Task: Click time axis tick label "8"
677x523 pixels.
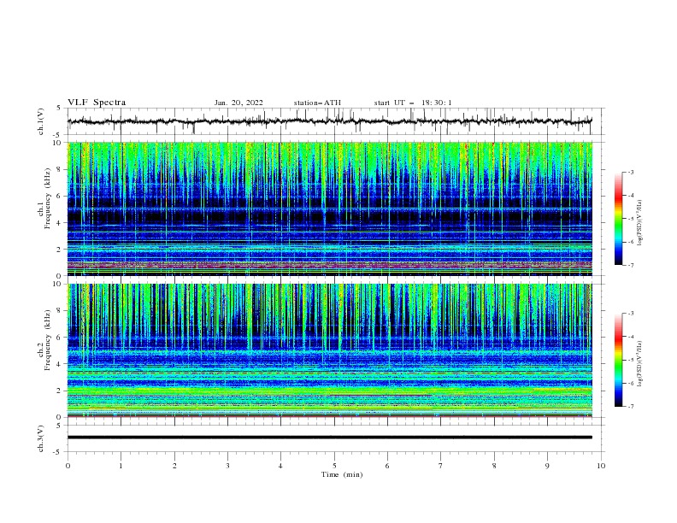Action: pyautogui.click(x=494, y=466)
